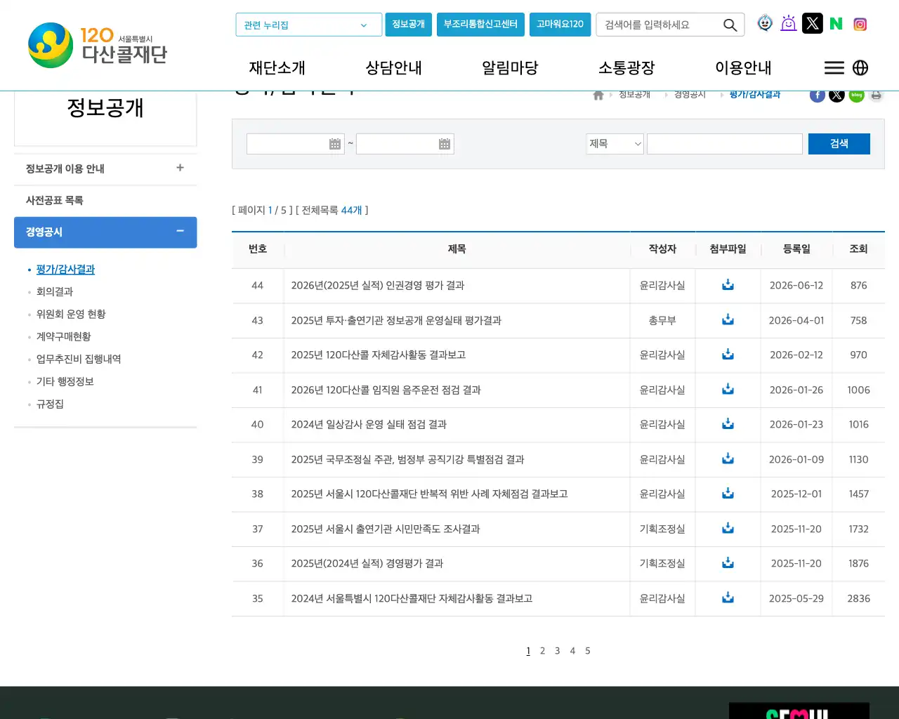The height and width of the screenshot is (719, 899).
Task: Click the 120 다산콜재단 logo
Action: (x=98, y=46)
